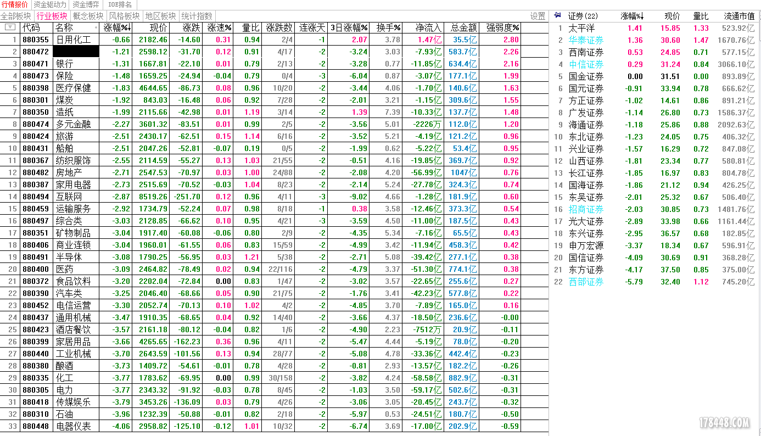Click sector code 880472
Screen dimensions: 761x436
coord(36,52)
